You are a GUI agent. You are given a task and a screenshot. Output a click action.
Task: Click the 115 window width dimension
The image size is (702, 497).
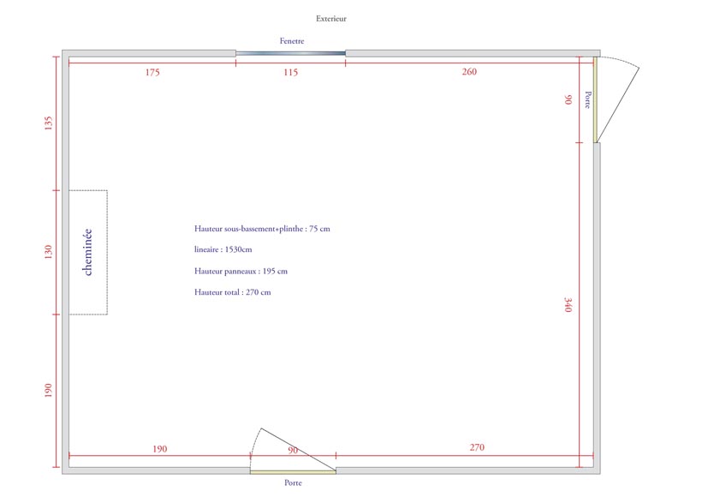pyautogui.click(x=290, y=73)
